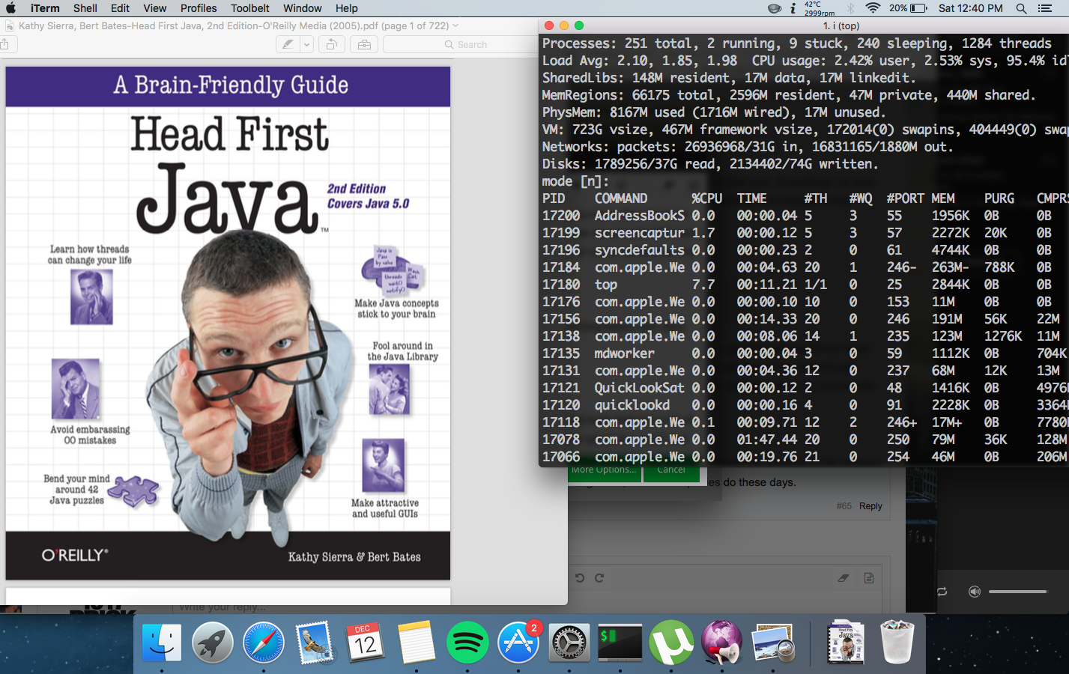The height and width of the screenshot is (674, 1069).
Task: Click the Rotate page icon in Preview toolbar
Action: [x=331, y=45]
